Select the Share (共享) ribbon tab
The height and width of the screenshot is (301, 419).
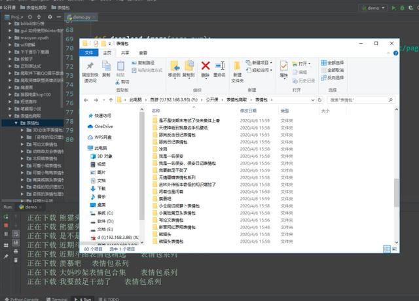[x=125, y=53]
